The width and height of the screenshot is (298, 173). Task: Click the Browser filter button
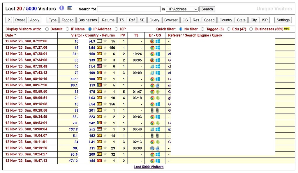point(171,20)
